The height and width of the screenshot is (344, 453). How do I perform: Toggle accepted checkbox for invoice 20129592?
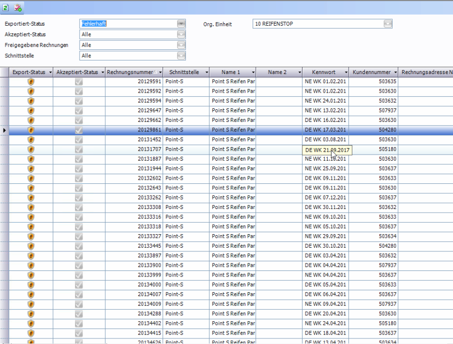coord(79,91)
